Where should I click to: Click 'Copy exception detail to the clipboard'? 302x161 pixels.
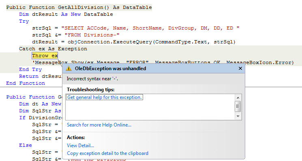click(107, 153)
